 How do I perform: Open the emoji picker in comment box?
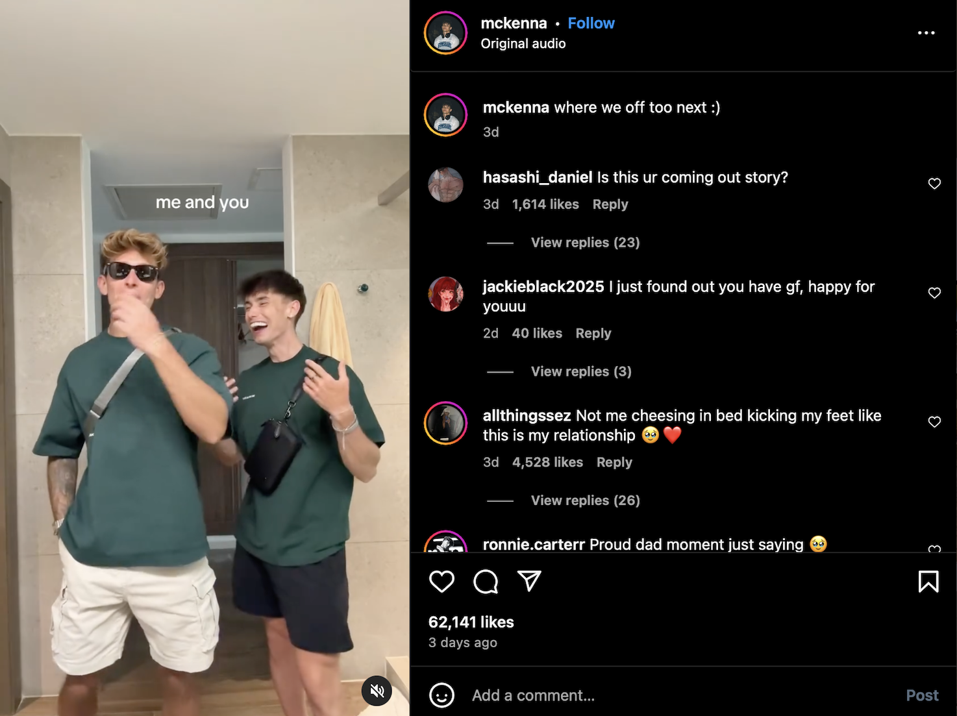(x=441, y=695)
